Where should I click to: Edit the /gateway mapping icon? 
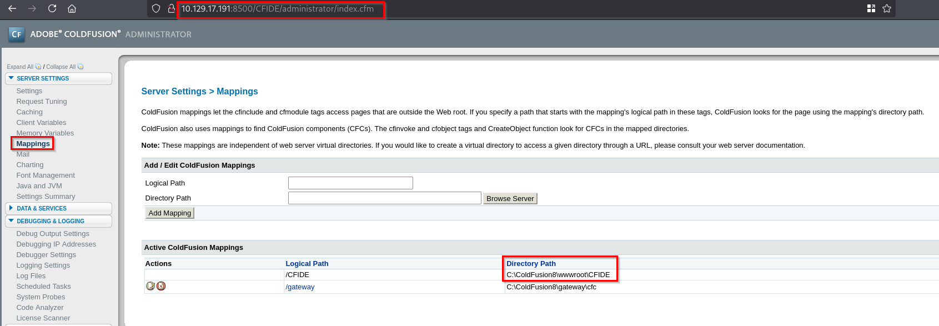click(150, 286)
